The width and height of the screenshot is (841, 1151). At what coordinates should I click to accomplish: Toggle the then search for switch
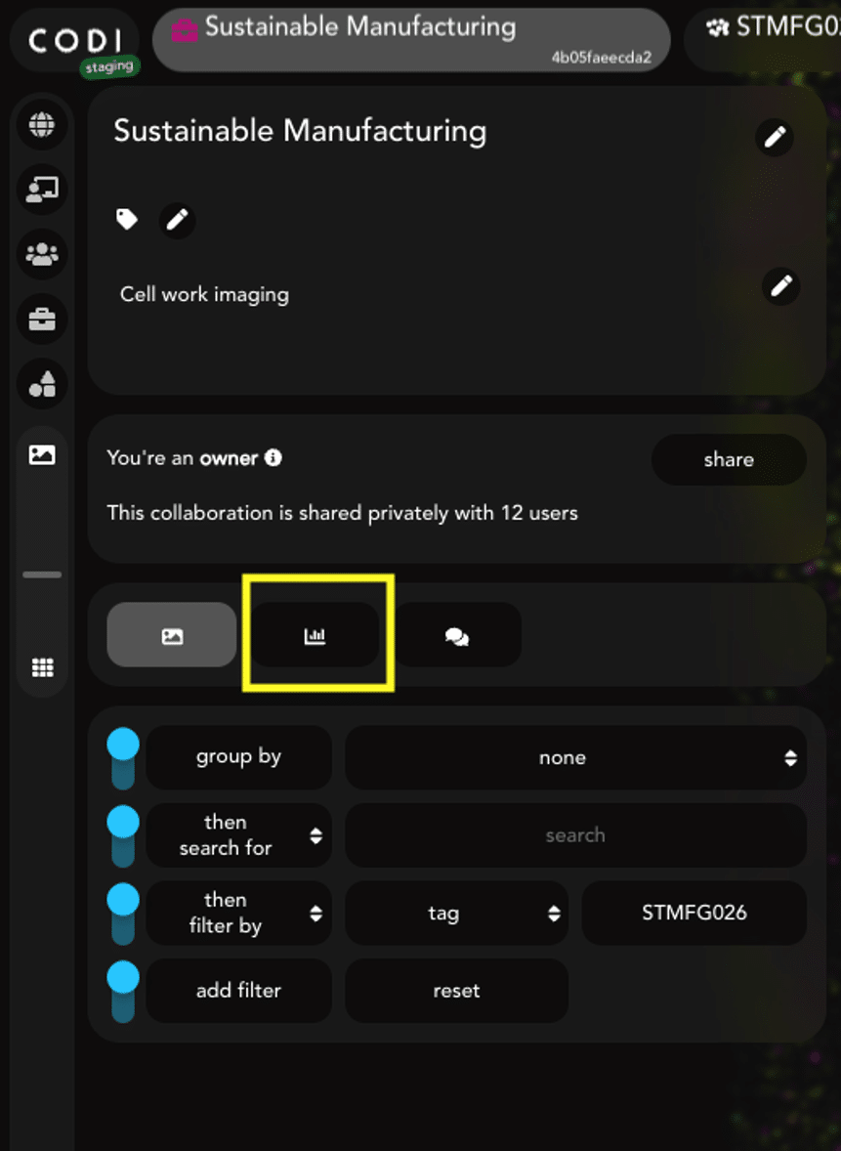pos(123,835)
